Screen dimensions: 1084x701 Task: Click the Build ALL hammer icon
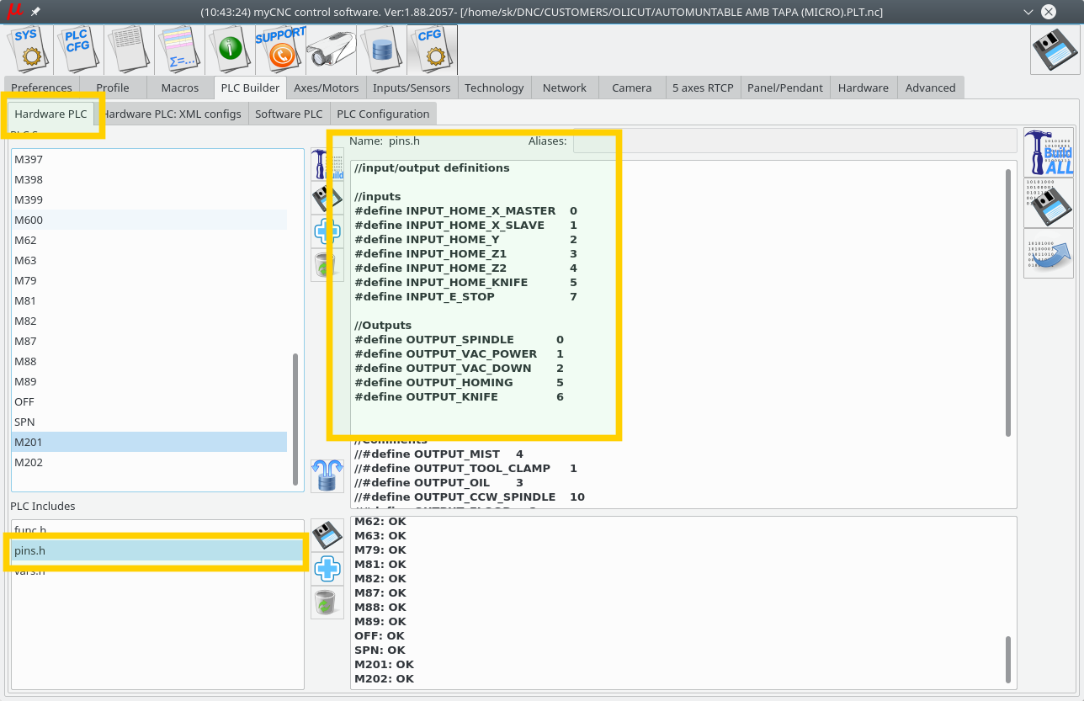1049,152
